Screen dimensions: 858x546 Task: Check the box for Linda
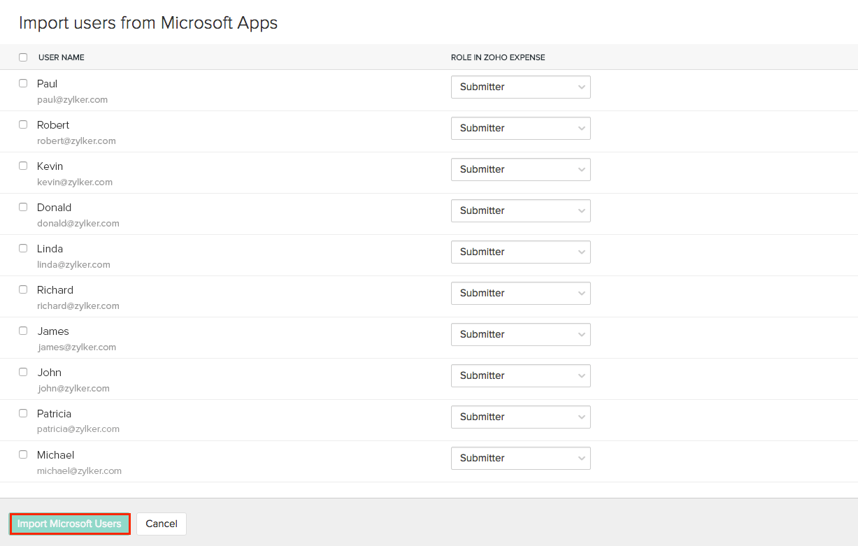[x=23, y=248]
